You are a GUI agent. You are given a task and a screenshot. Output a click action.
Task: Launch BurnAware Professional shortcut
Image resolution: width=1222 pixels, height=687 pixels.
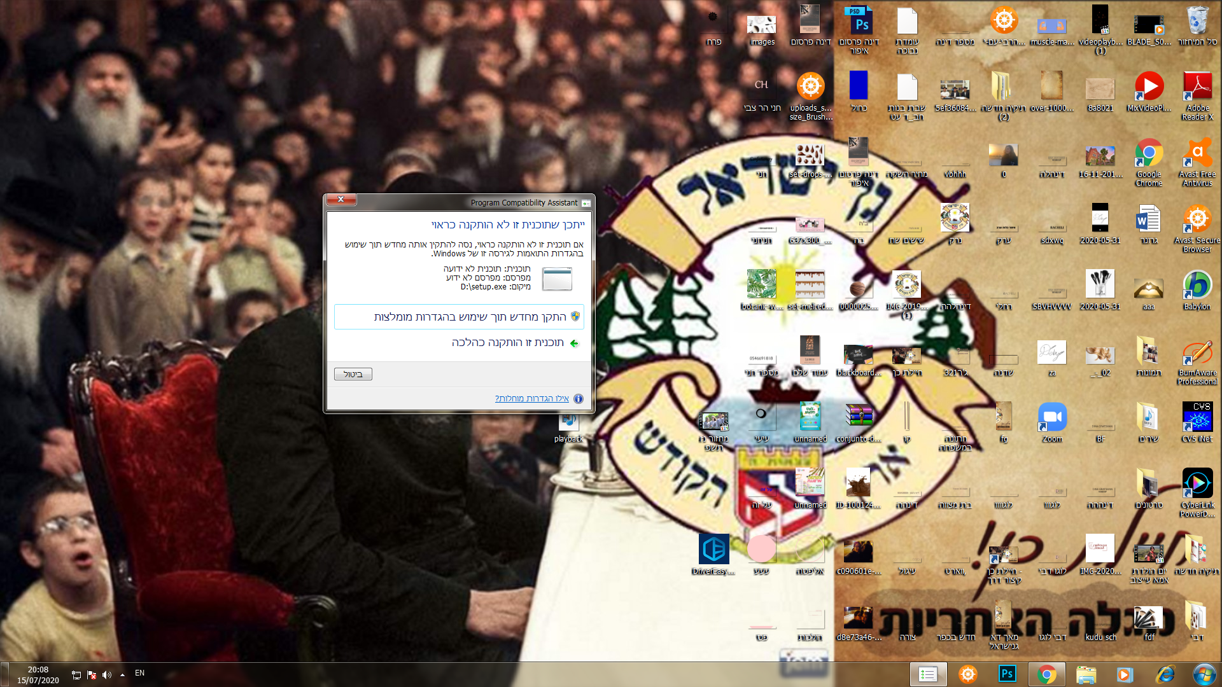point(1197,361)
